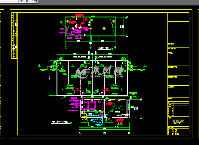
Task: Select axis bubble 2 of the upper roof plan
Action: point(90,47)
